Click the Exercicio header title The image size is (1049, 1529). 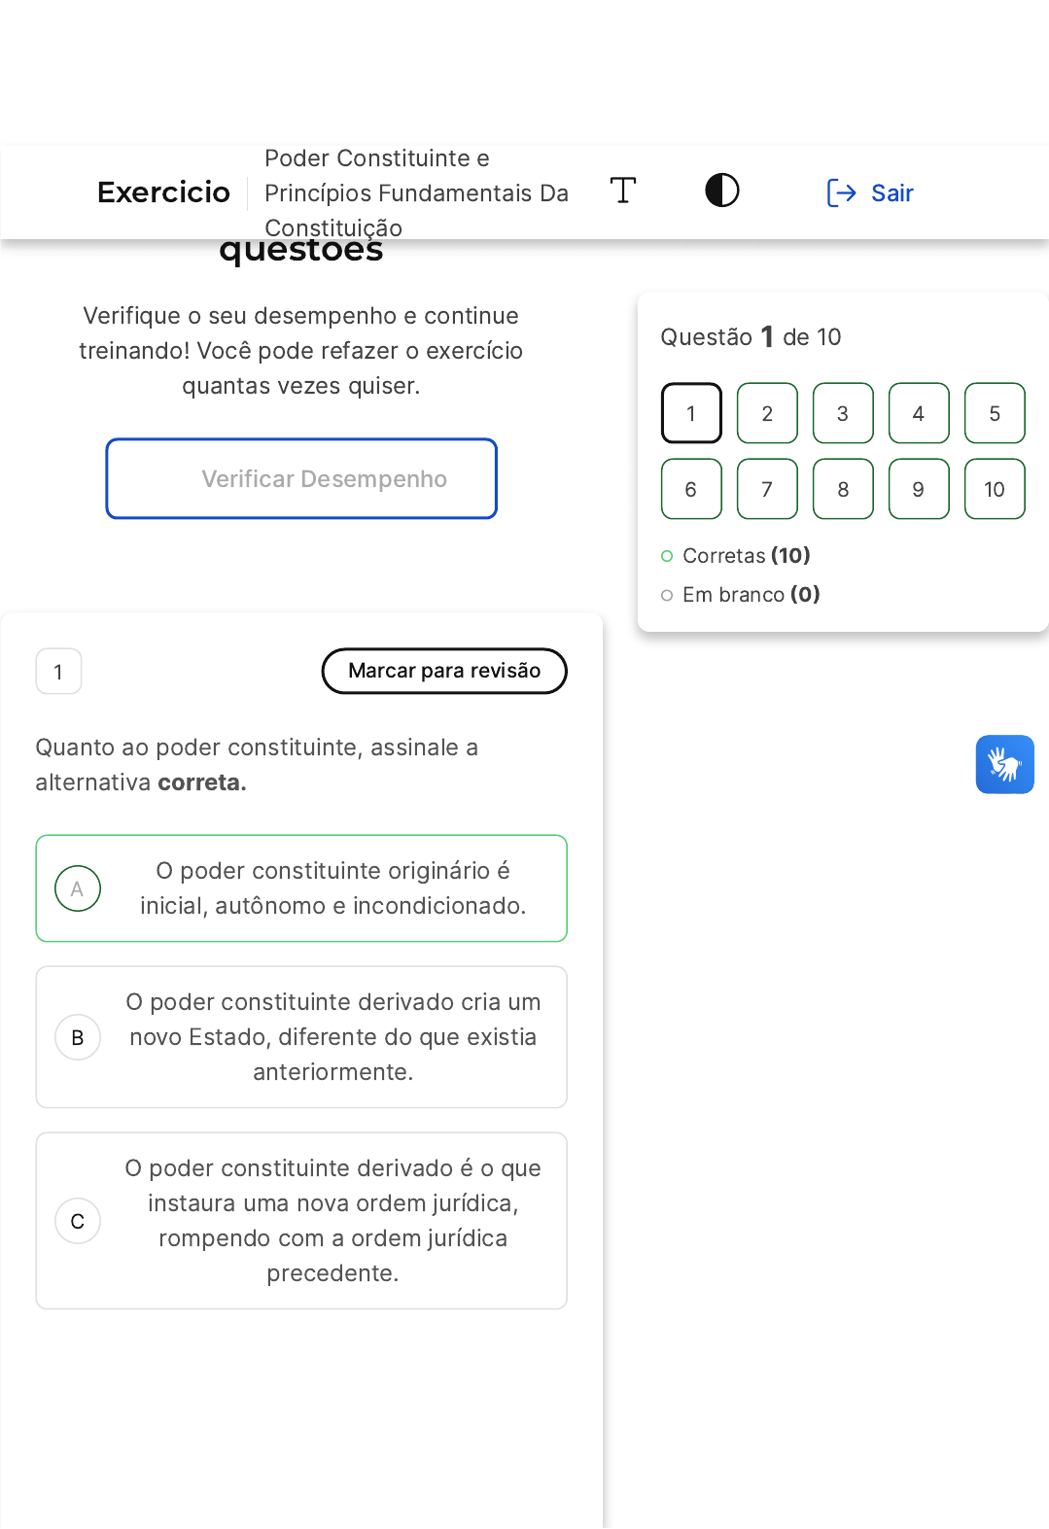coord(163,191)
